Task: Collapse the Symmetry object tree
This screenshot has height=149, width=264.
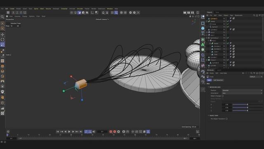Action: [x=207, y=38]
